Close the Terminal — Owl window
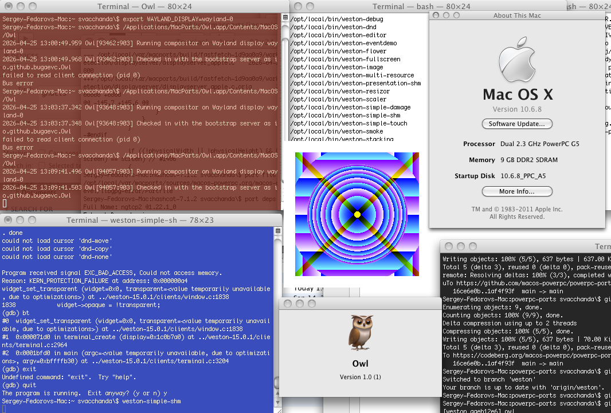 8,6
